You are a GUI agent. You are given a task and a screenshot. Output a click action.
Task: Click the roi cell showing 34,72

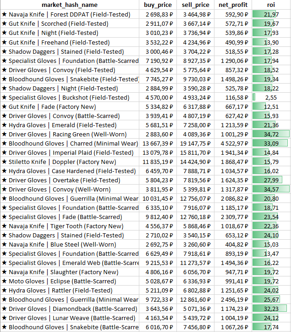[x=271, y=134]
